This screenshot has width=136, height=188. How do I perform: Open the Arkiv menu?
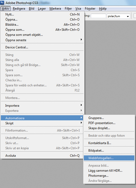6,9
